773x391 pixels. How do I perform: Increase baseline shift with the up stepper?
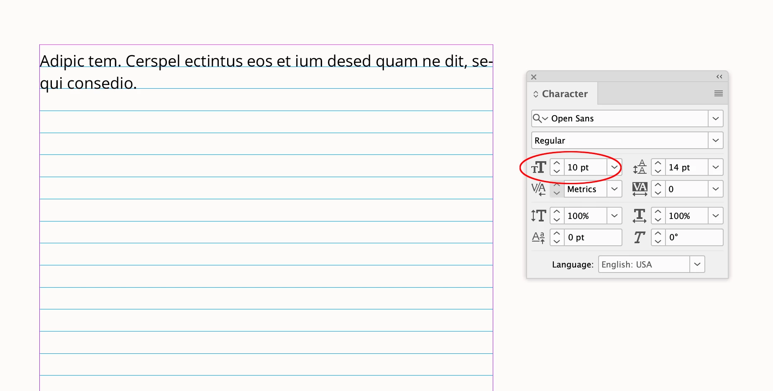(557, 233)
